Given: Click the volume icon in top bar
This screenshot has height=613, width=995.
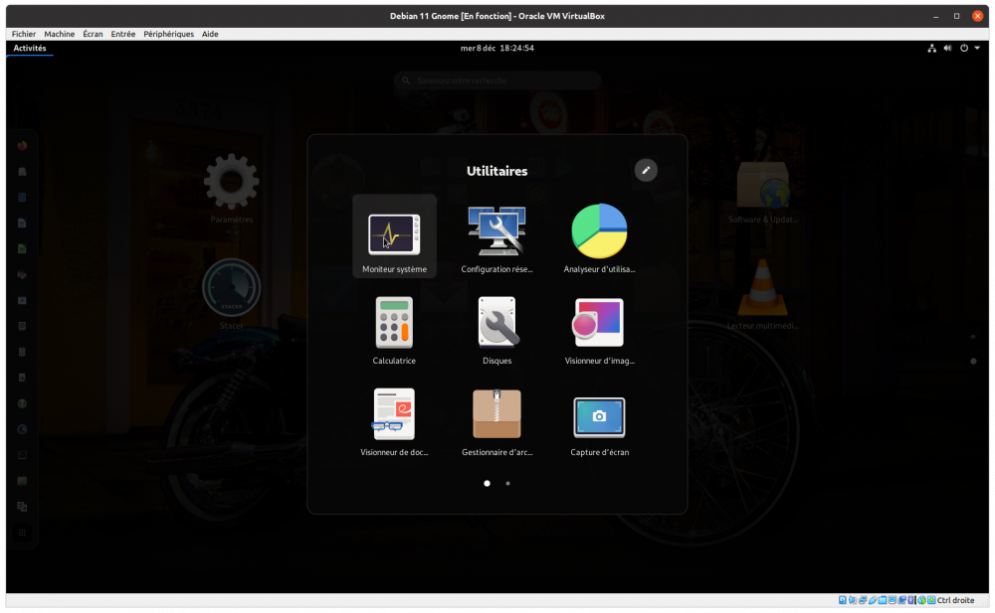Looking at the screenshot, I should 947,48.
